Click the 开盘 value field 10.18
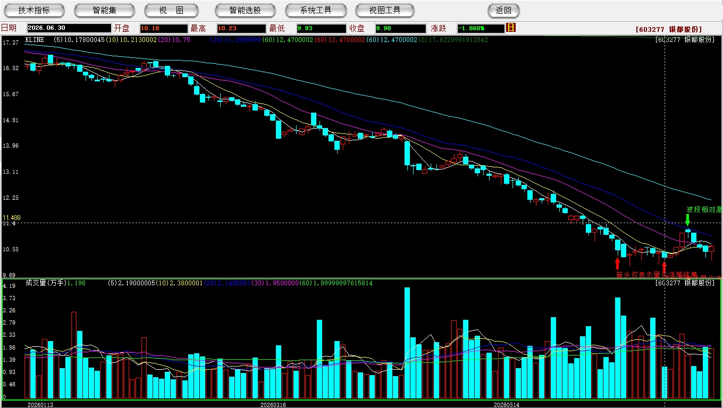This screenshot has width=723, height=408. [x=164, y=28]
